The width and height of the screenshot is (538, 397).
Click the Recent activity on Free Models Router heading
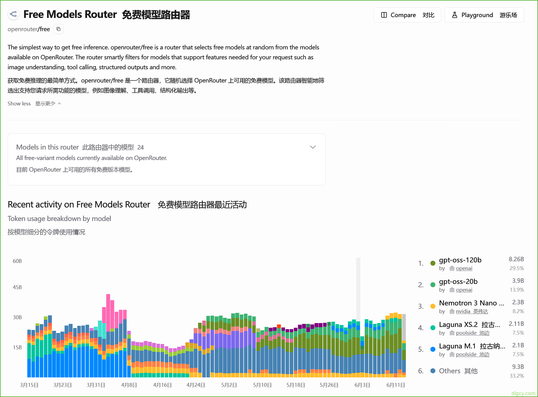tap(79, 204)
